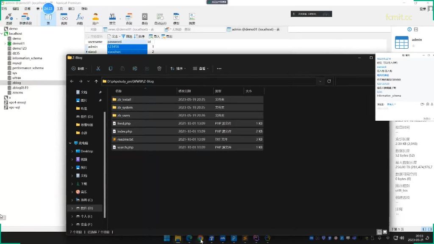The image size is (434, 244).
Task: Open the User toolbar icon in Navicat
Action: pyautogui.click(x=95, y=19)
